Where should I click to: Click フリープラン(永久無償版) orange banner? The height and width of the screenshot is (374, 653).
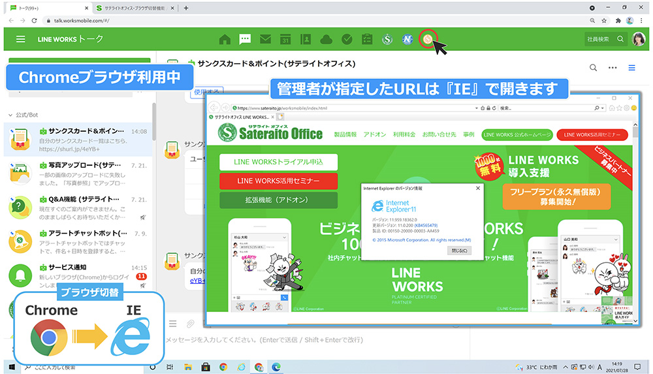tap(556, 196)
